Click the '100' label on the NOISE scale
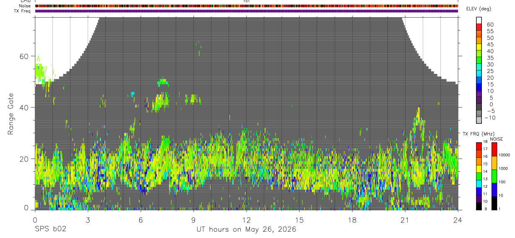This screenshot has height=238, width=515. [x=502, y=182]
